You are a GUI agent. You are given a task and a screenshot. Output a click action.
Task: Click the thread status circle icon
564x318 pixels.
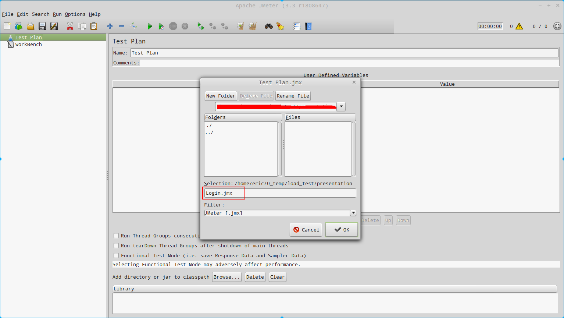click(557, 26)
